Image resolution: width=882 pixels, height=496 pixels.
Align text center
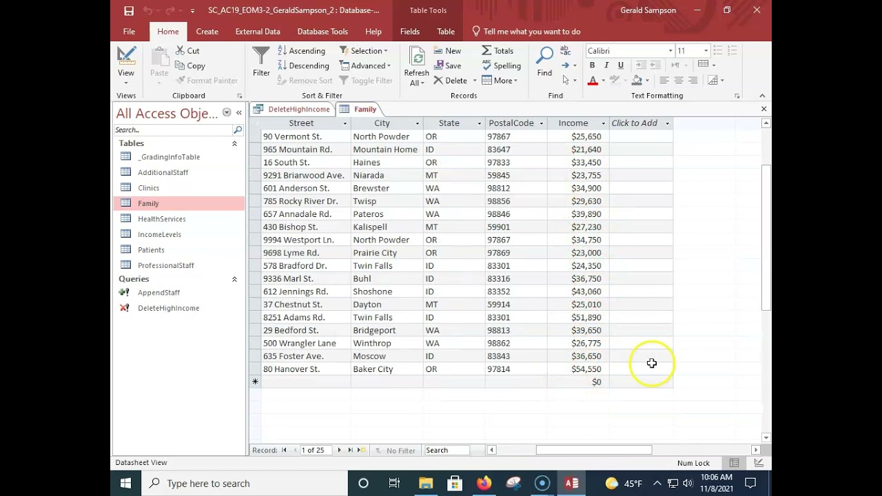[x=679, y=81]
